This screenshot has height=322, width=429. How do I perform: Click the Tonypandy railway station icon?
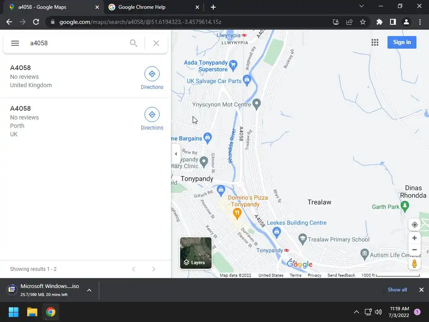pyautogui.click(x=287, y=250)
